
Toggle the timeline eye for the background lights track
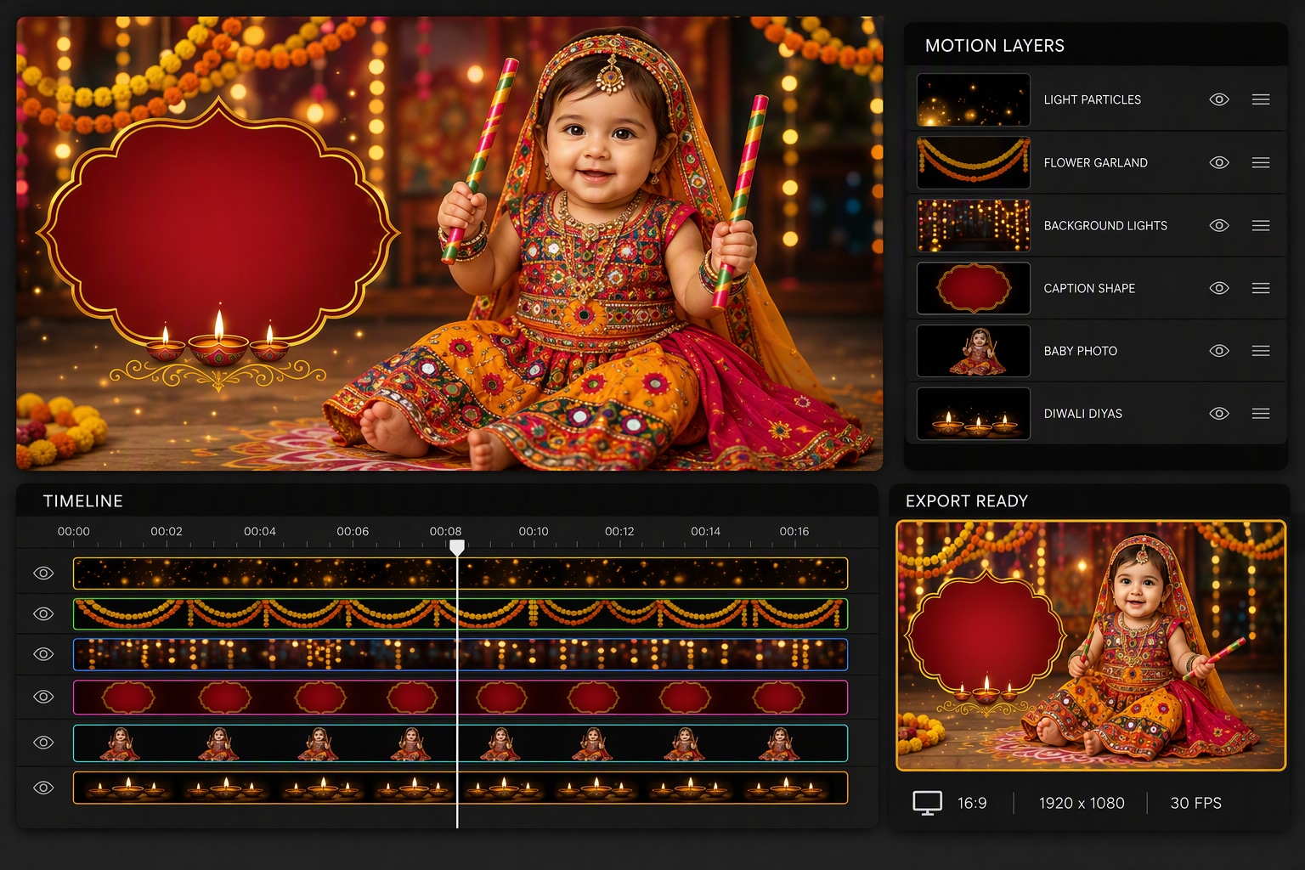[43, 654]
